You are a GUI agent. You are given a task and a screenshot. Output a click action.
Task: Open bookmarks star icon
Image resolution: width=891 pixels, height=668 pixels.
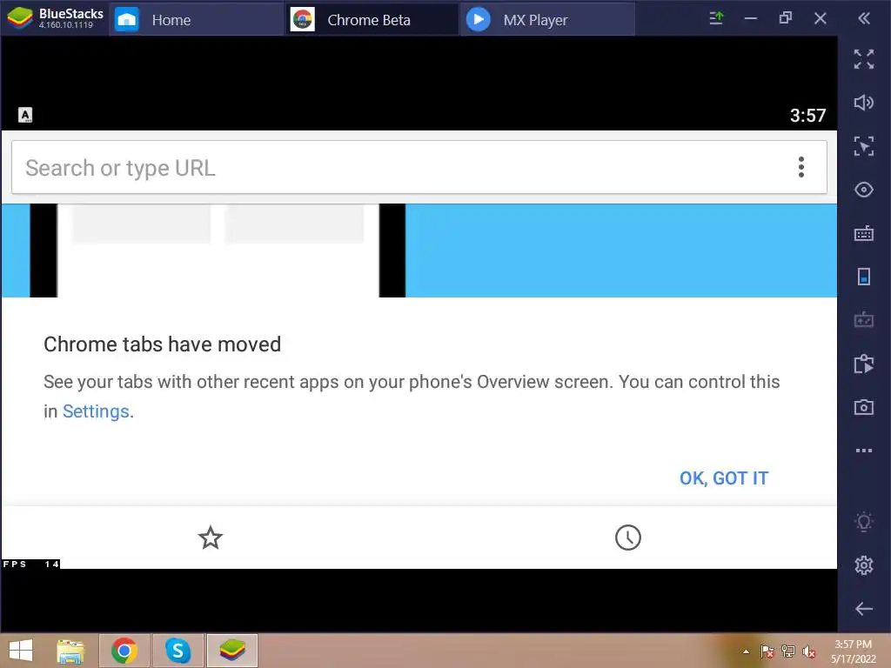coord(211,538)
